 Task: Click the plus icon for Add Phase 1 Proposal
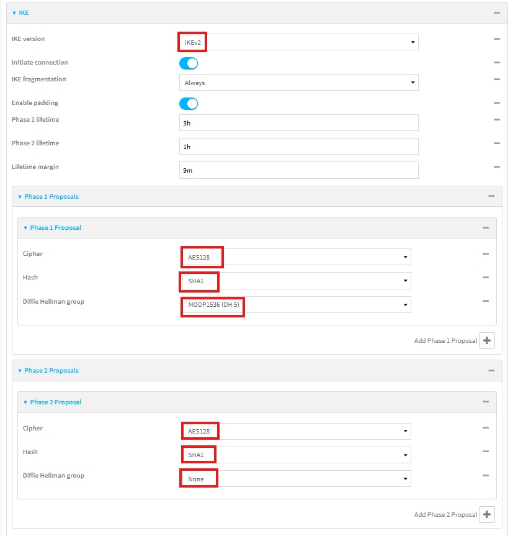pyautogui.click(x=486, y=340)
